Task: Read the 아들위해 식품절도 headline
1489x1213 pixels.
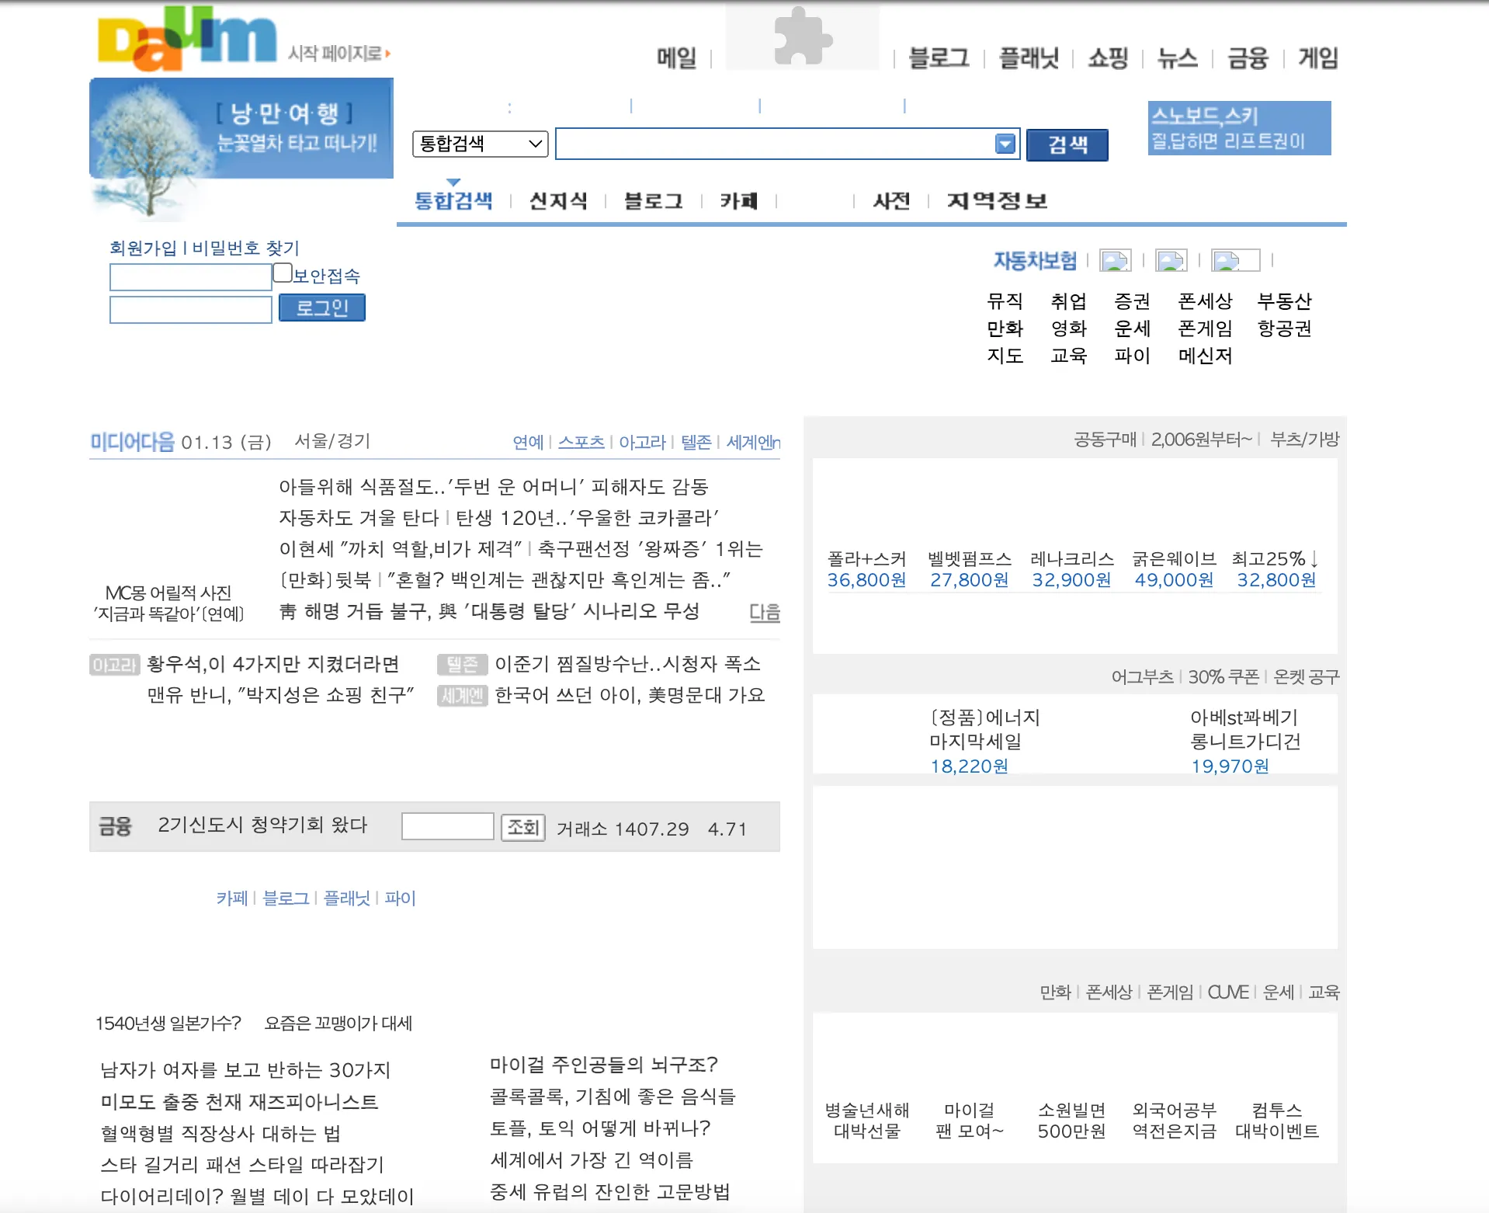Action: point(494,487)
